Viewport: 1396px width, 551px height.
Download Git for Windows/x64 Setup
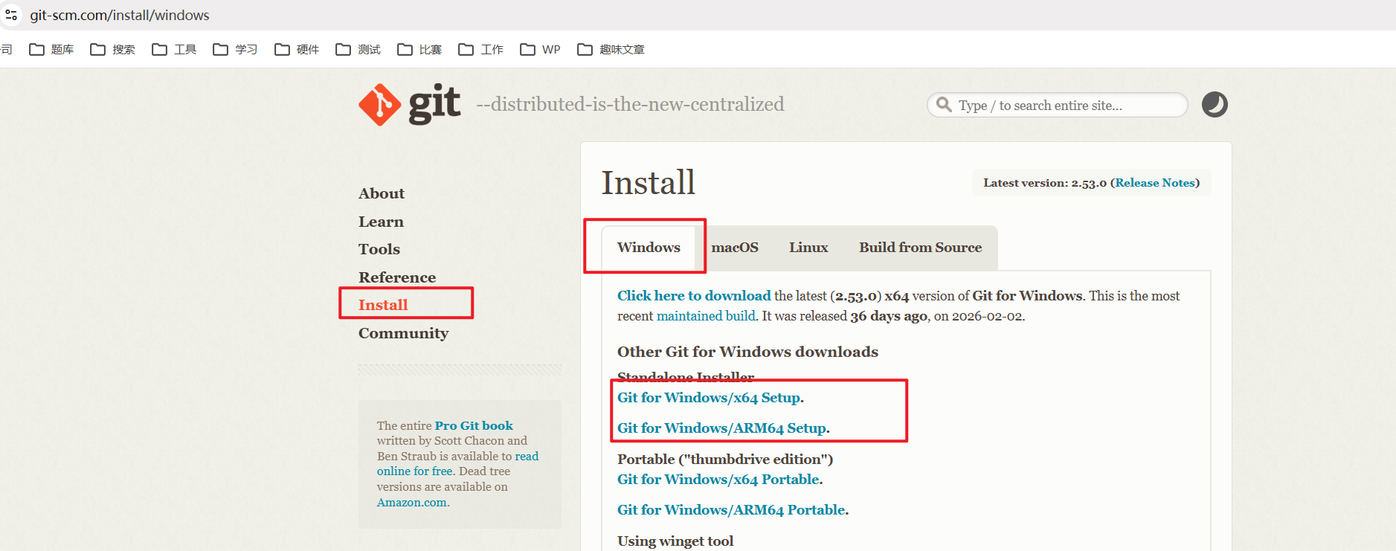(709, 398)
